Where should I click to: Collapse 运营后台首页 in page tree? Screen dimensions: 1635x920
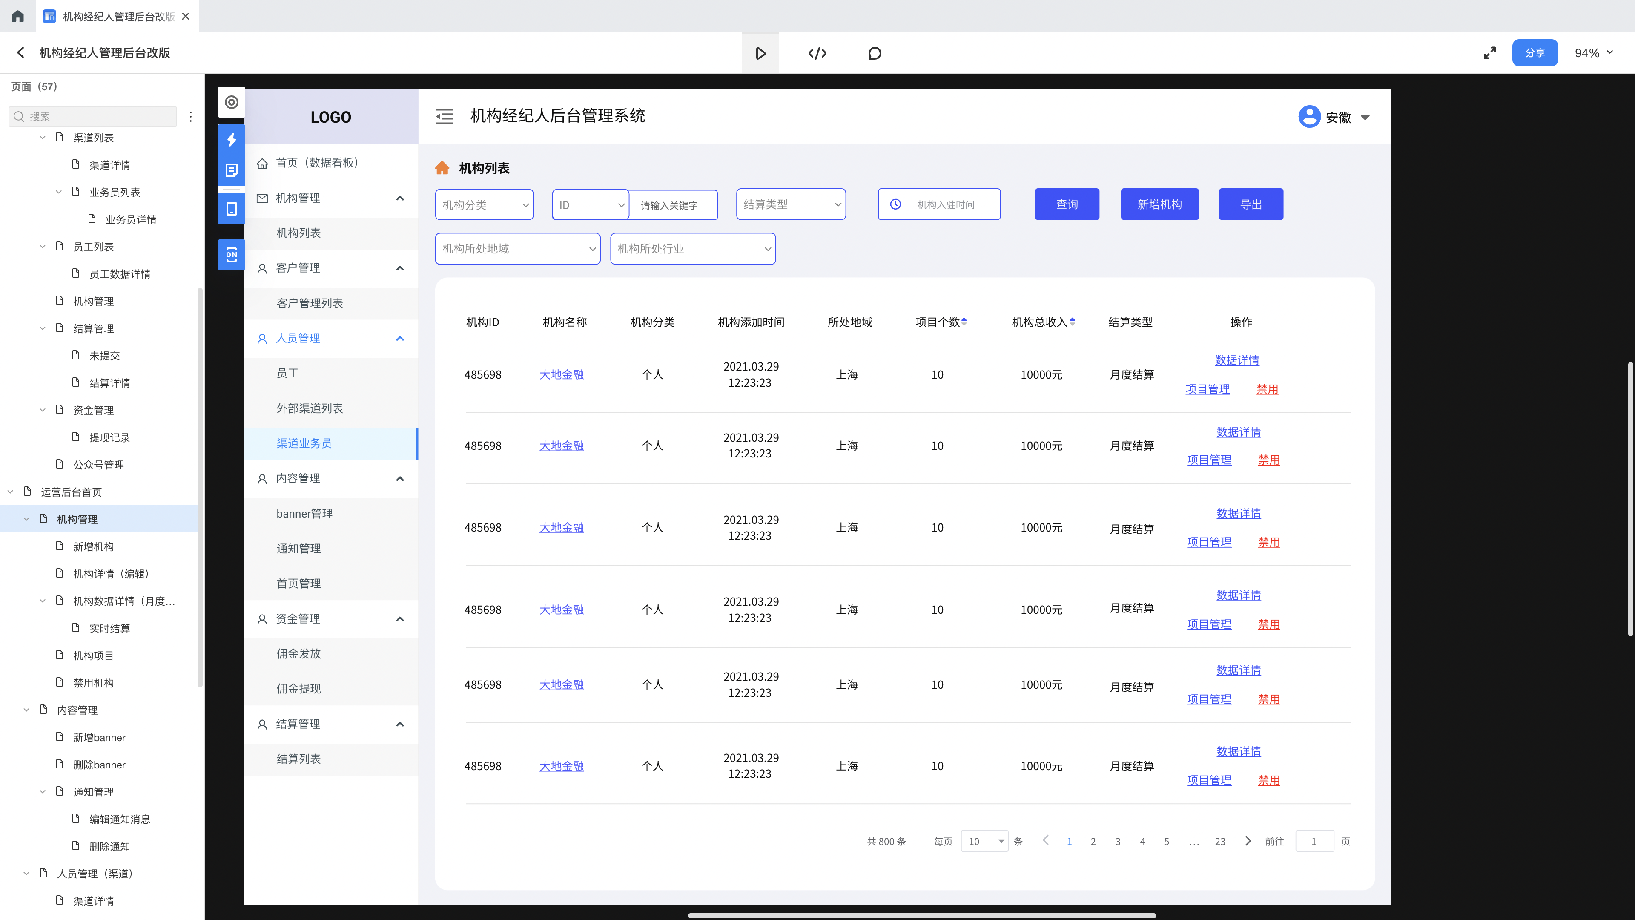[10, 492]
